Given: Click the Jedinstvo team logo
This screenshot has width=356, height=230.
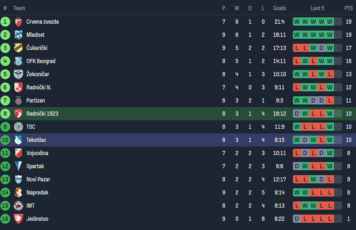Looking at the screenshot, I should 18,219.
